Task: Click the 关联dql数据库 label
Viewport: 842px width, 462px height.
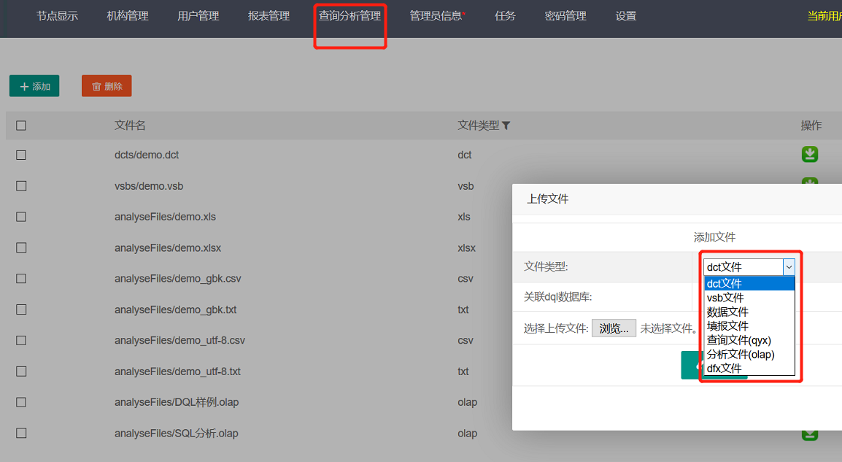Action: pos(558,297)
